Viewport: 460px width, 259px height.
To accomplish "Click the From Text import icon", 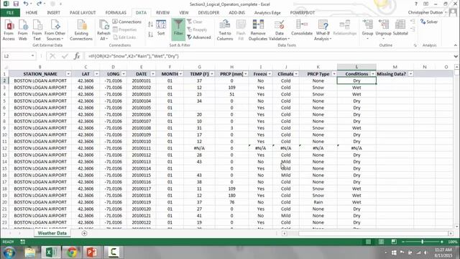I will coord(37,30).
